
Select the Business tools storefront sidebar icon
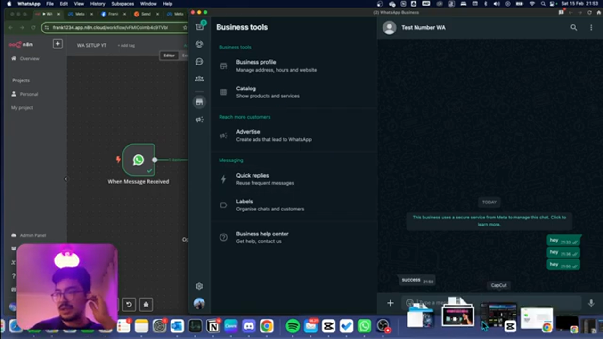tap(199, 102)
